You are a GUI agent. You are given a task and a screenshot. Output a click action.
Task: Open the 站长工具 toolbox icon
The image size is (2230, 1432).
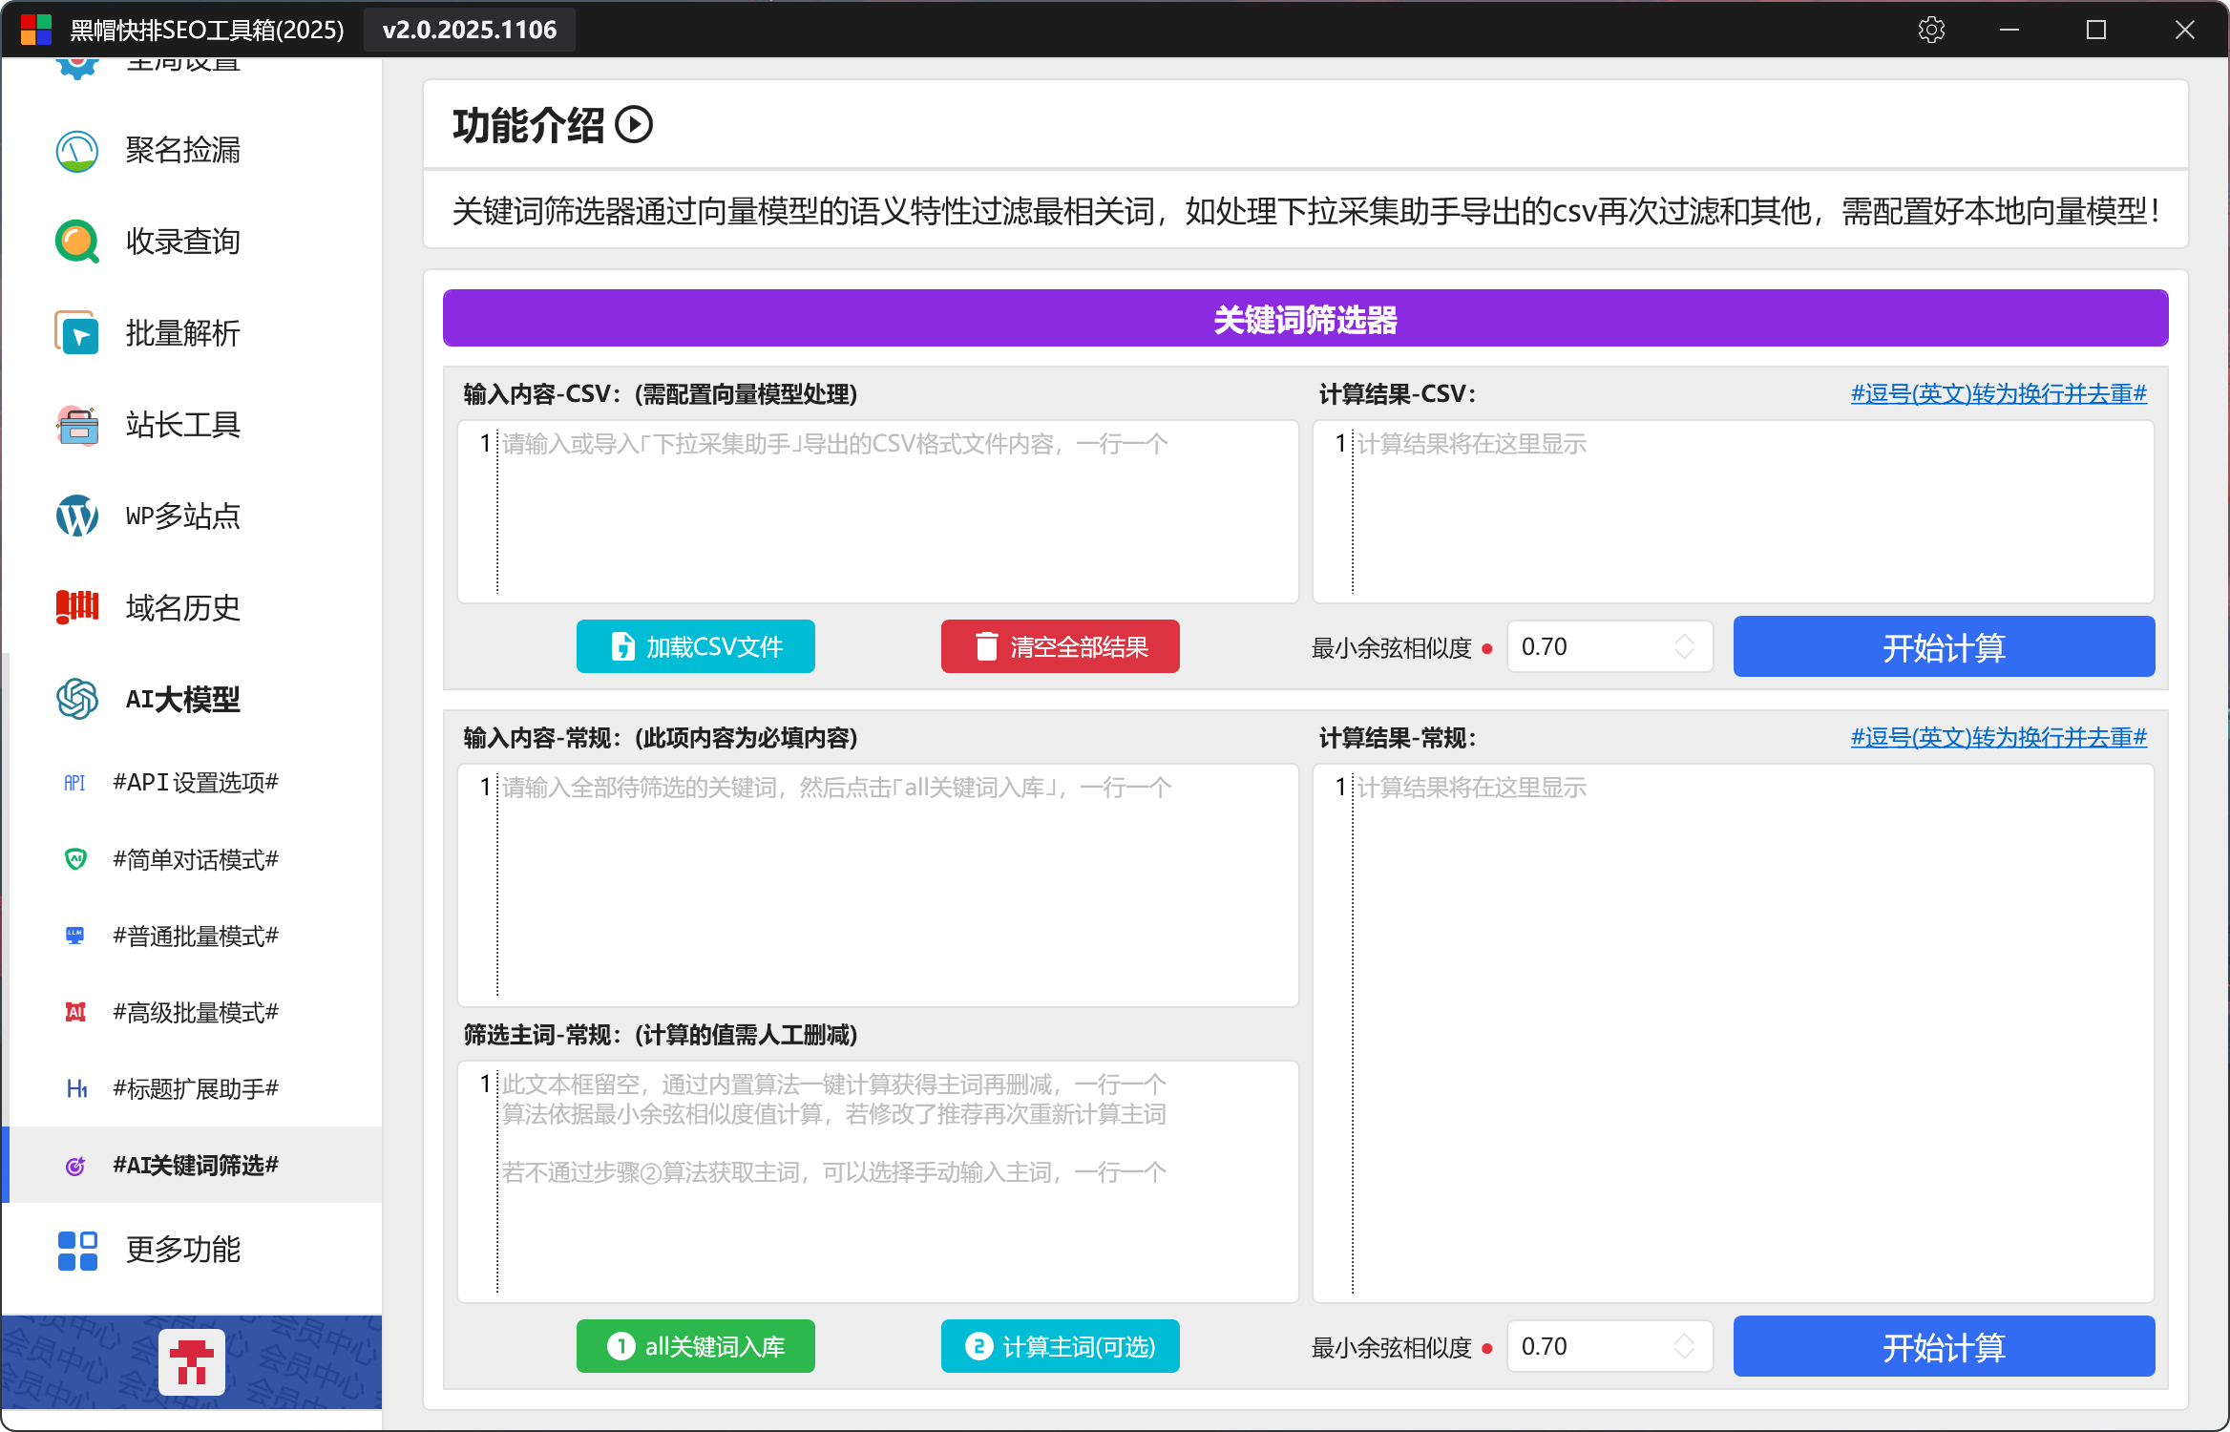point(77,425)
